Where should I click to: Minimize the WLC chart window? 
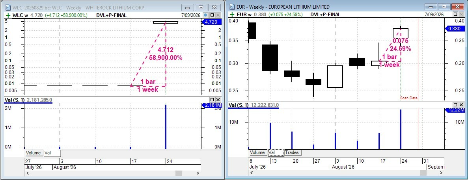(188, 7)
